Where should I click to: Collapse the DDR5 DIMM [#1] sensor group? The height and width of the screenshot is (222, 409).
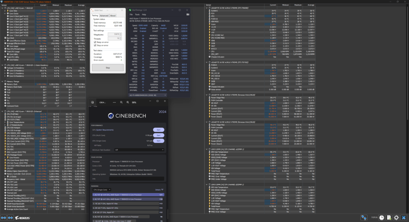tap(207, 149)
